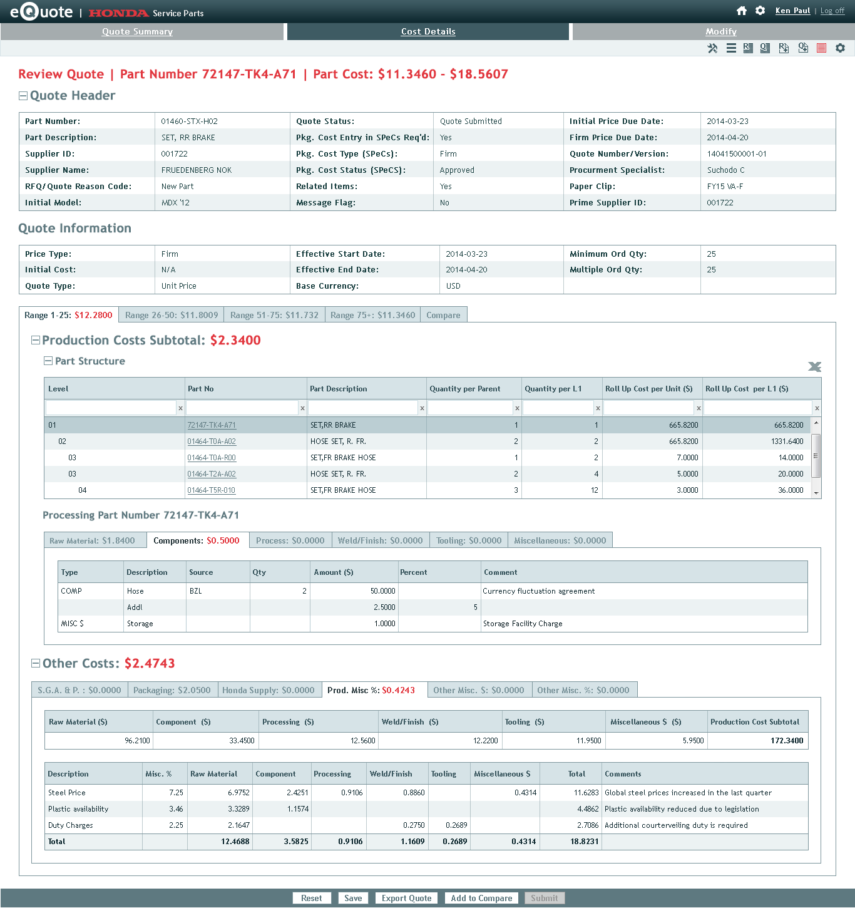This screenshot has height=908, width=855.
Task: Go to the home page icon
Action: pyautogui.click(x=742, y=11)
